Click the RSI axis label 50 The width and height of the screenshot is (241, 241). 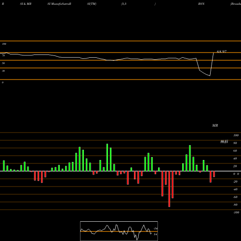pos(3,63)
